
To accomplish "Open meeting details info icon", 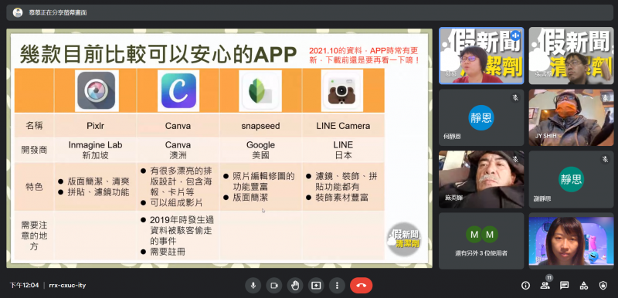I will pos(525,286).
